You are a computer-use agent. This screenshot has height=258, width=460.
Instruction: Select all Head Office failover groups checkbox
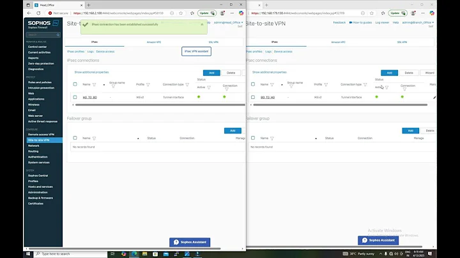tap(75, 138)
